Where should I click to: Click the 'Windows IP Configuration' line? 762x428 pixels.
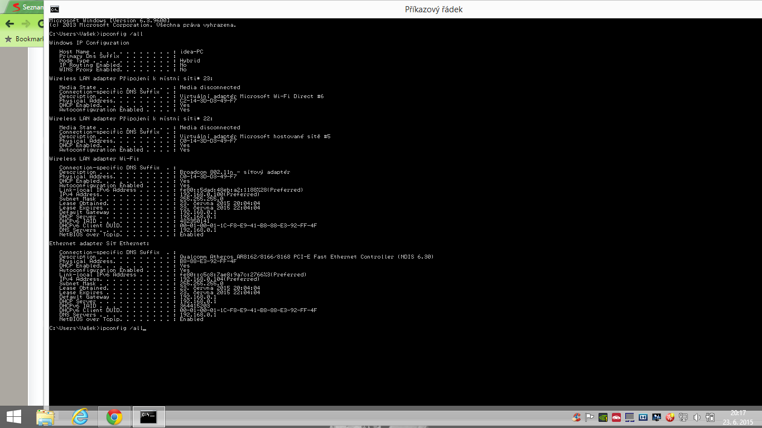coord(89,43)
